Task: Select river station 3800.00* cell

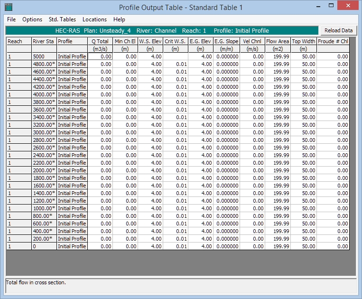Action: [44, 102]
